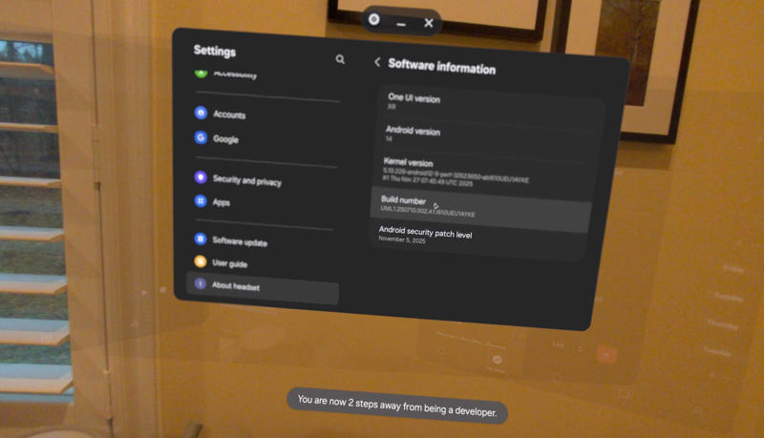
Task: Tap the Android security patch level row
Action: tap(477, 239)
